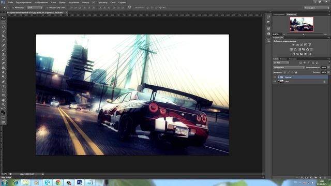Open the collapsed Actions panel icon

[268, 22]
